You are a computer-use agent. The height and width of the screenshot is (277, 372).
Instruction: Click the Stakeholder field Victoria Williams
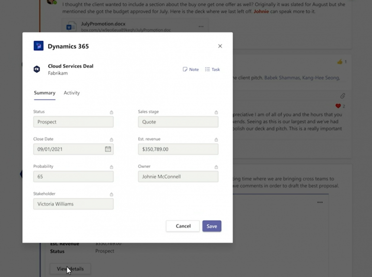pos(73,204)
